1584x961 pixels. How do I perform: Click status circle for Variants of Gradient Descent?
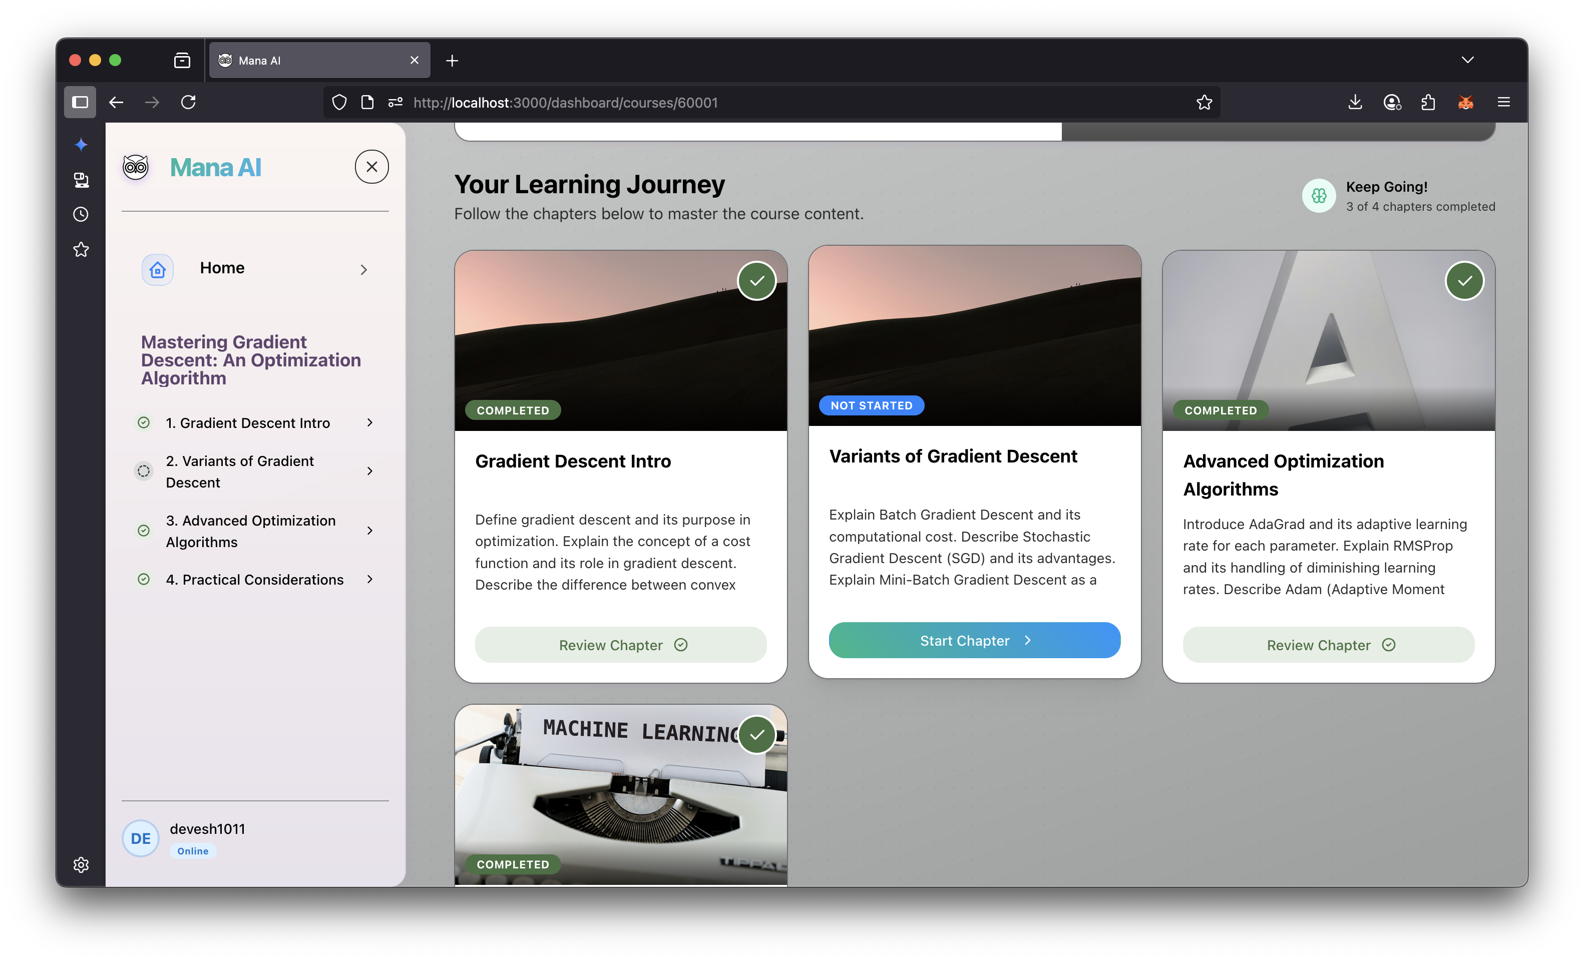click(x=144, y=471)
